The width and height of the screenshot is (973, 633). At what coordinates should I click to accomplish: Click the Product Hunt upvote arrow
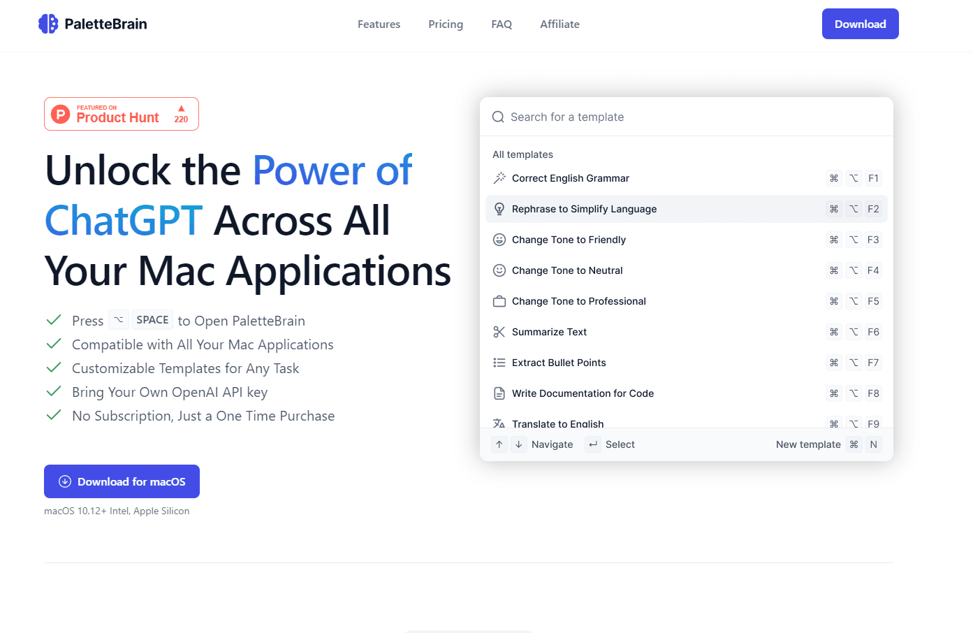[x=181, y=108]
